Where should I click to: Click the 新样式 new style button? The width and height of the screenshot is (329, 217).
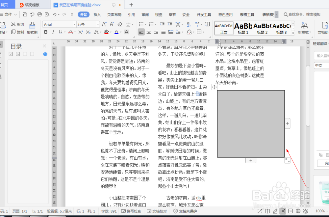[304, 28]
